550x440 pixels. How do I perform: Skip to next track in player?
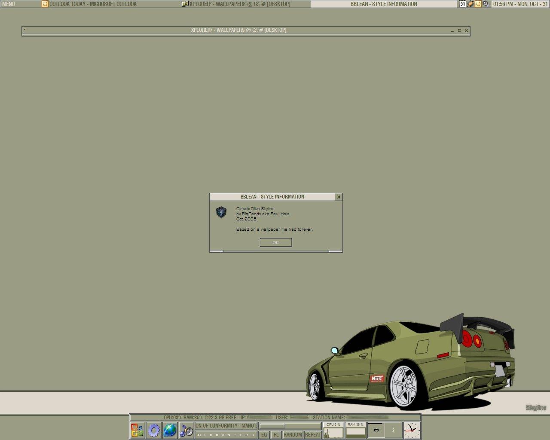coord(223,435)
